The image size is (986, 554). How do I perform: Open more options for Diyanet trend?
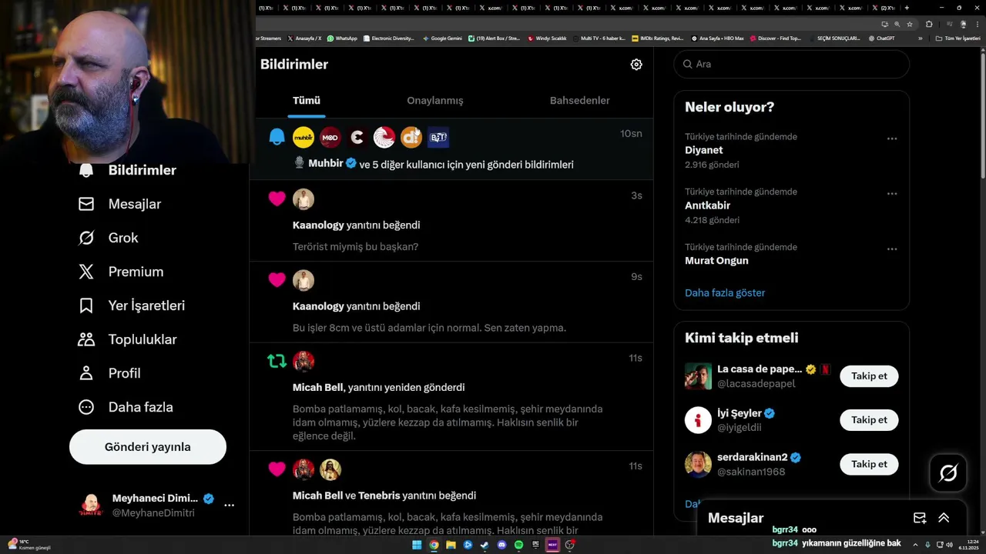(892, 138)
